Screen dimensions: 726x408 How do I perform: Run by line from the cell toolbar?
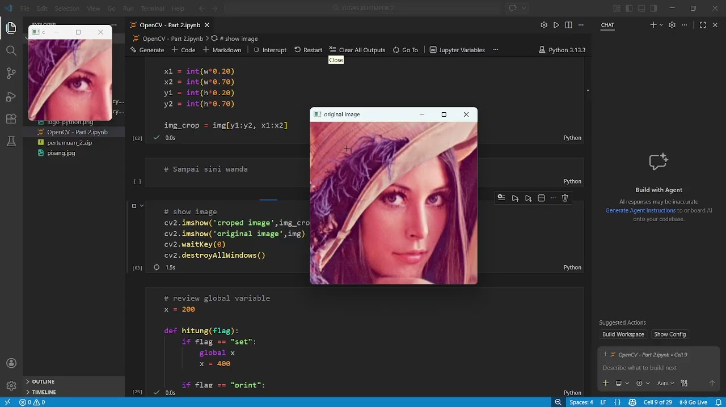(x=501, y=198)
